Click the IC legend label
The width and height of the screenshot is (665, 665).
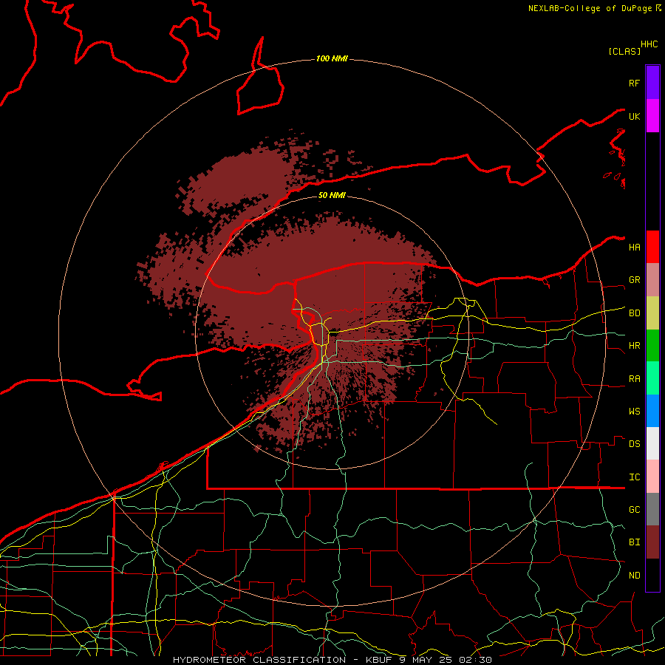(x=634, y=477)
